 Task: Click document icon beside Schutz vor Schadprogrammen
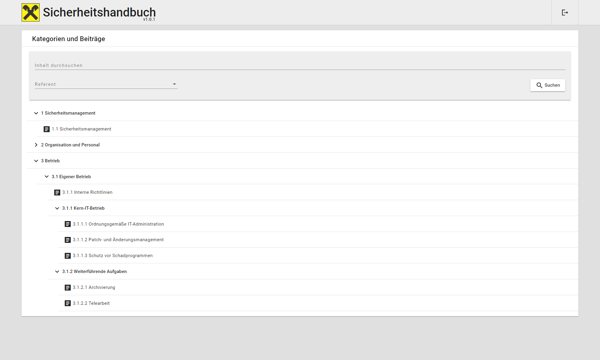[x=68, y=256]
